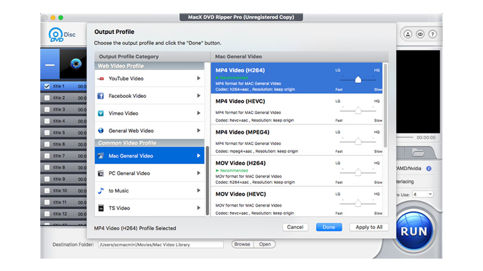Click the Browse button
483x271 pixels.
(242, 244)
